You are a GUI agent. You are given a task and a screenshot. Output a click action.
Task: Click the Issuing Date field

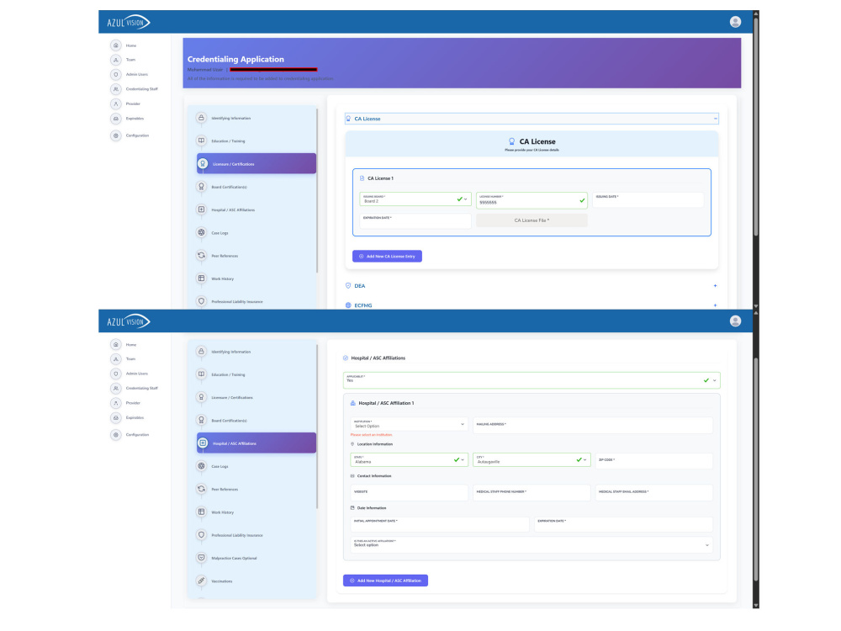[648, 199]
